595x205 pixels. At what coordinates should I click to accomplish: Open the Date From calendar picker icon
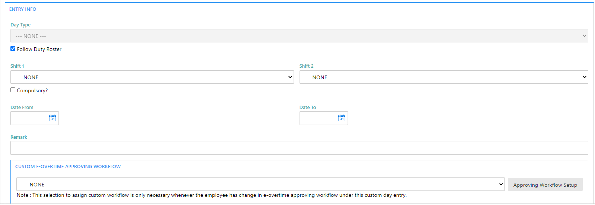(53, 118)
